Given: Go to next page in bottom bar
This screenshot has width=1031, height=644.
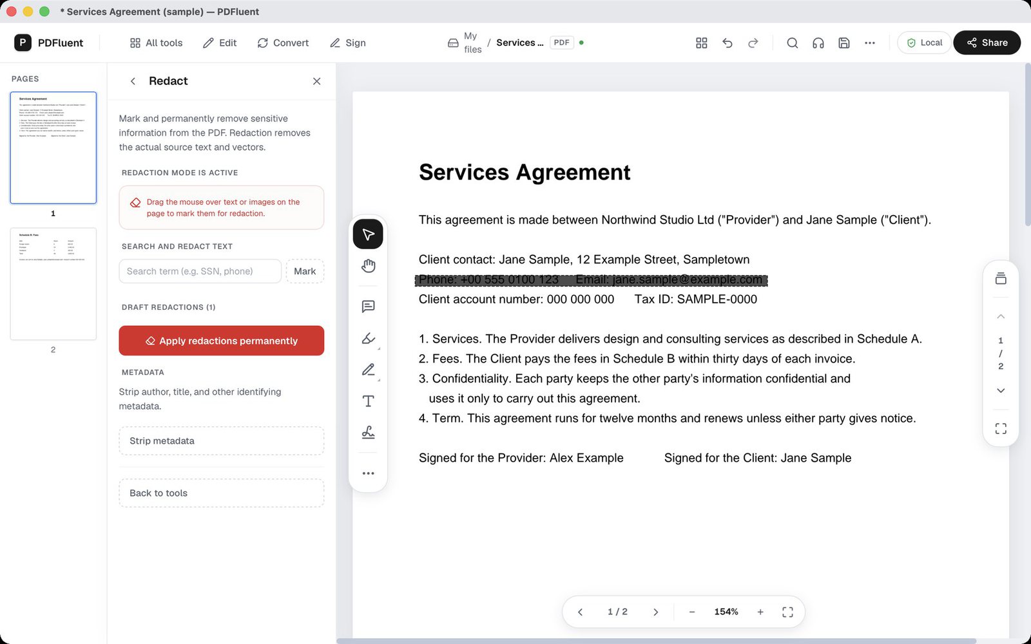Looking at the screenshot, I should [655, 612].
